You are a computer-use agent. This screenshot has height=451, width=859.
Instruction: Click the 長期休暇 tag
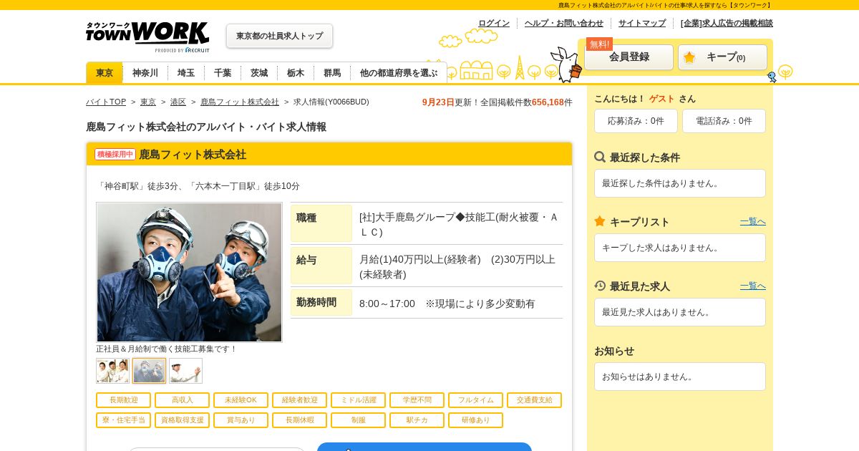coord(299,420)
